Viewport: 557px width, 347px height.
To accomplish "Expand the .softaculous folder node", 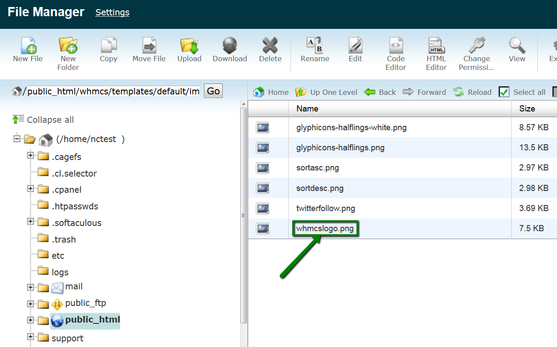I will [30, 222].
